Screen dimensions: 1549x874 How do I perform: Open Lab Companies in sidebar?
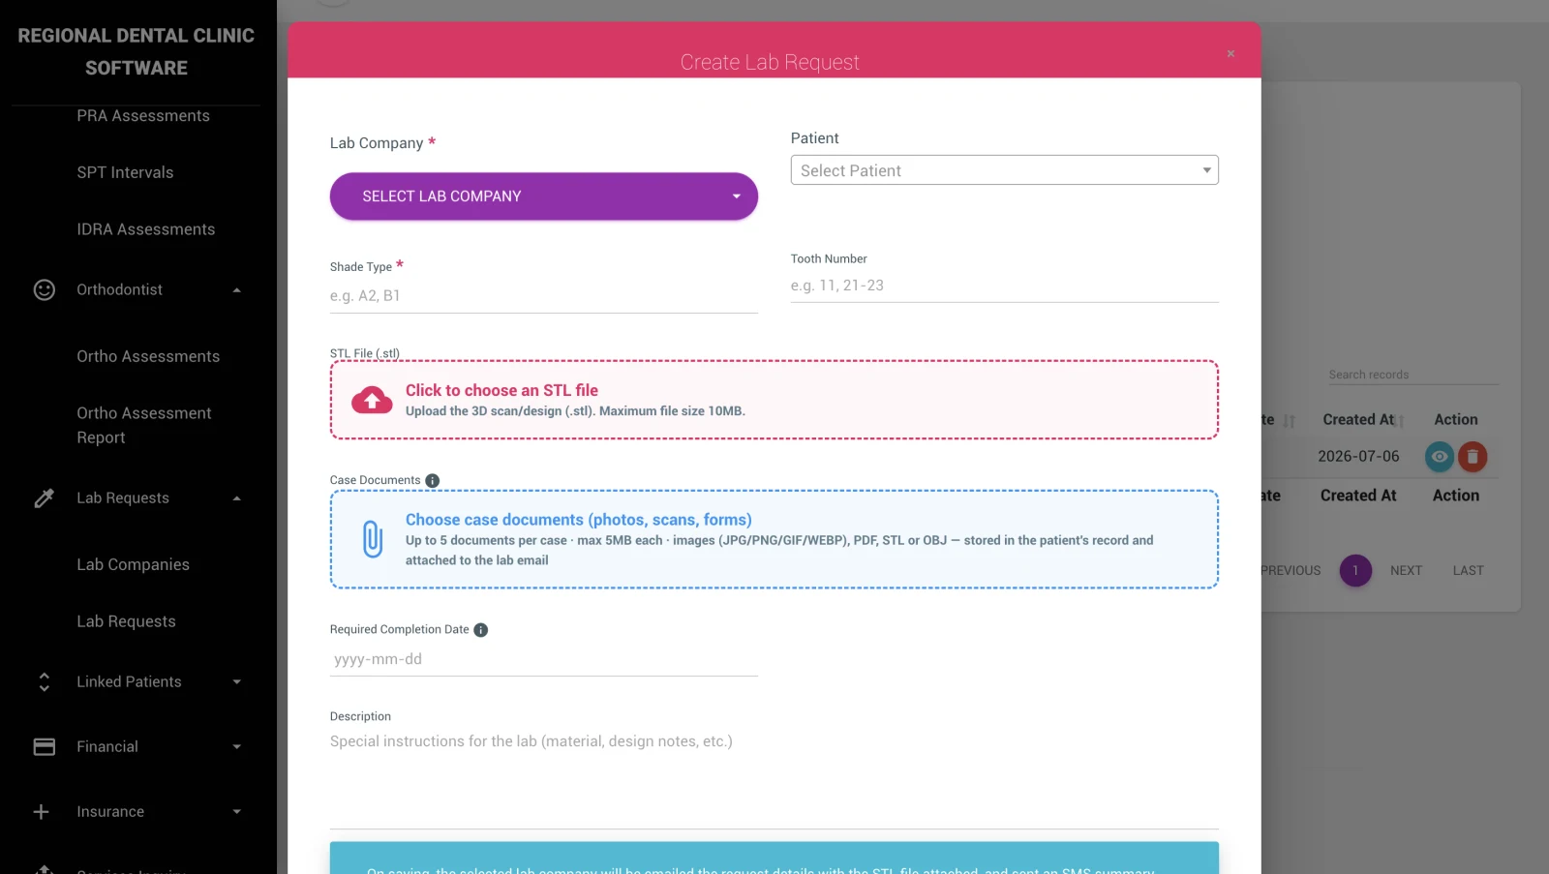[134, 564]
